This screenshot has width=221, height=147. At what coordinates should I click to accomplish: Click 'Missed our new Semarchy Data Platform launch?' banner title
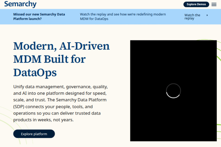[x=39, y=16]
